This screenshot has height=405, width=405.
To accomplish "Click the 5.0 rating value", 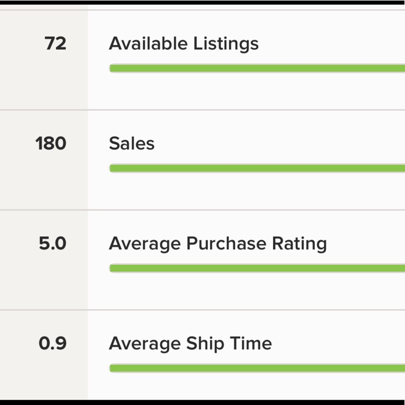I will tap(53, 244).
